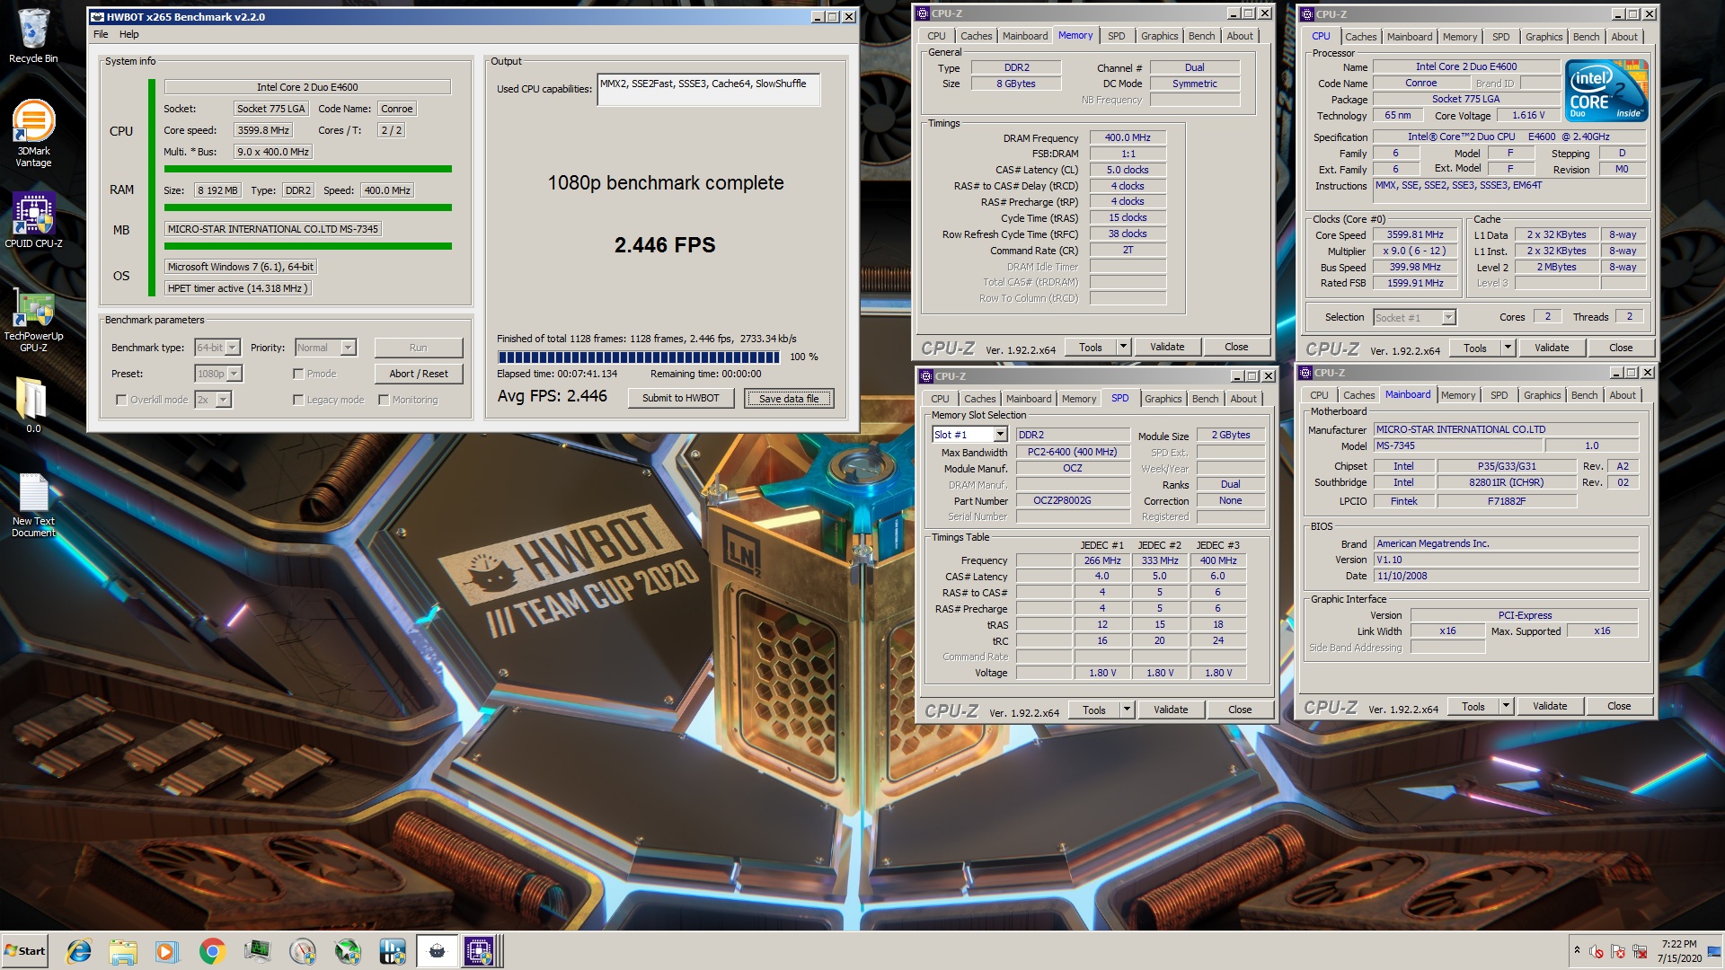Launch the TechPowerUp GPU-Z desktop shortcut
This screenshot has width=1725, height=970.
pos(33,320)
